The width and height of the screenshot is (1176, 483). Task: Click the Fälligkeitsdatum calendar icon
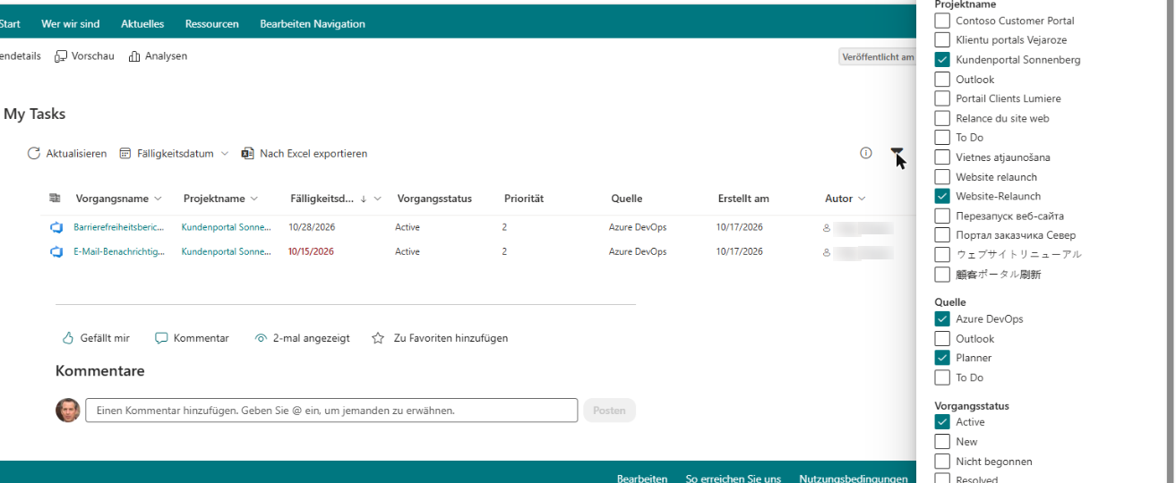click(125, 154)
